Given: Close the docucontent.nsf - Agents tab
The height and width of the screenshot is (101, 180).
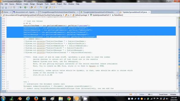Looking at the screenshot, I should [x=37, y=12].
